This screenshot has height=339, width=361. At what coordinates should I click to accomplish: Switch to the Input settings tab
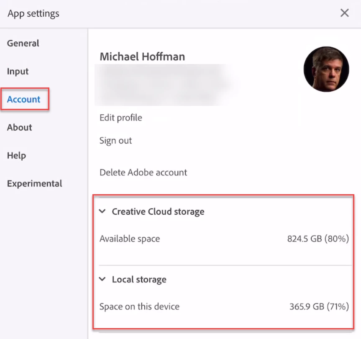point(18,72)
